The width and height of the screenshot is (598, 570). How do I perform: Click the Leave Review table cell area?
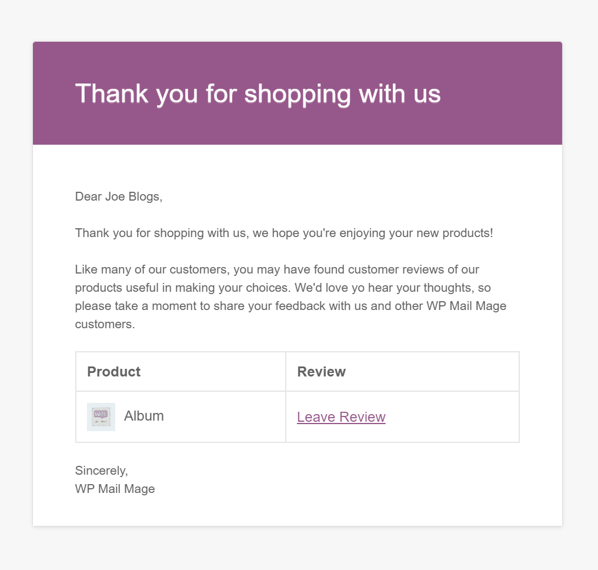pos(402,417)
